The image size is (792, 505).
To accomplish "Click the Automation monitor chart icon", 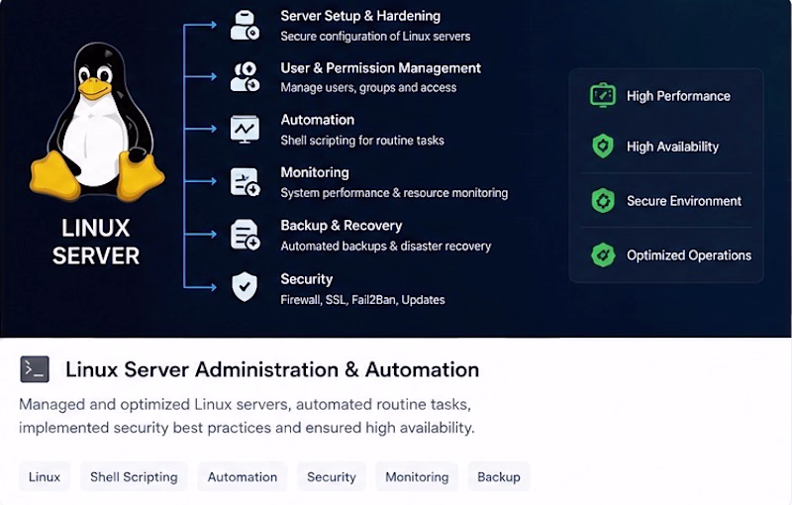I will pyautogui.click(x=245, y=130).
